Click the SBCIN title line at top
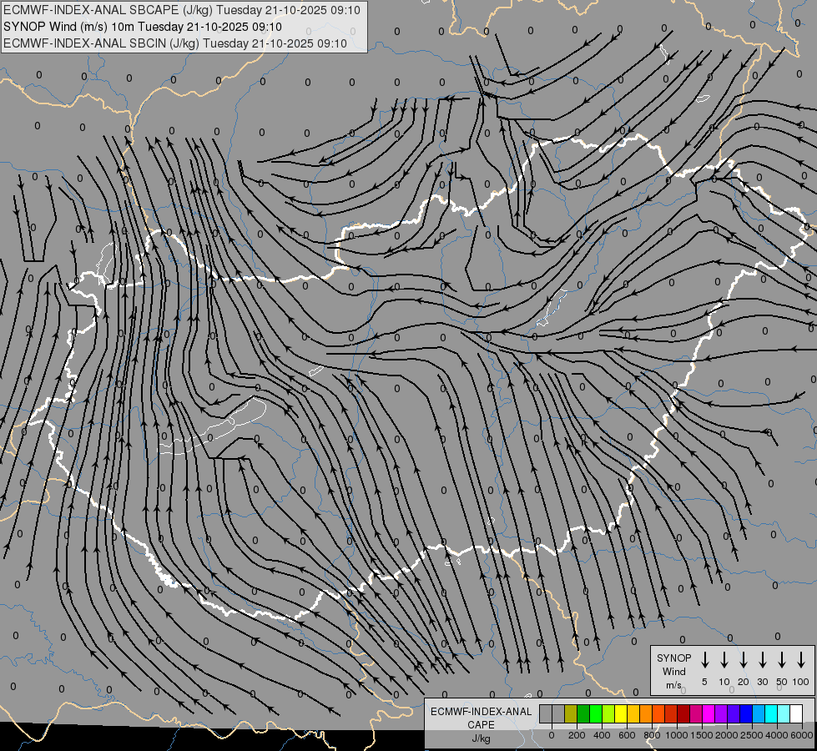The width and height of the screenshot is (817, 751). pos(175,43)
